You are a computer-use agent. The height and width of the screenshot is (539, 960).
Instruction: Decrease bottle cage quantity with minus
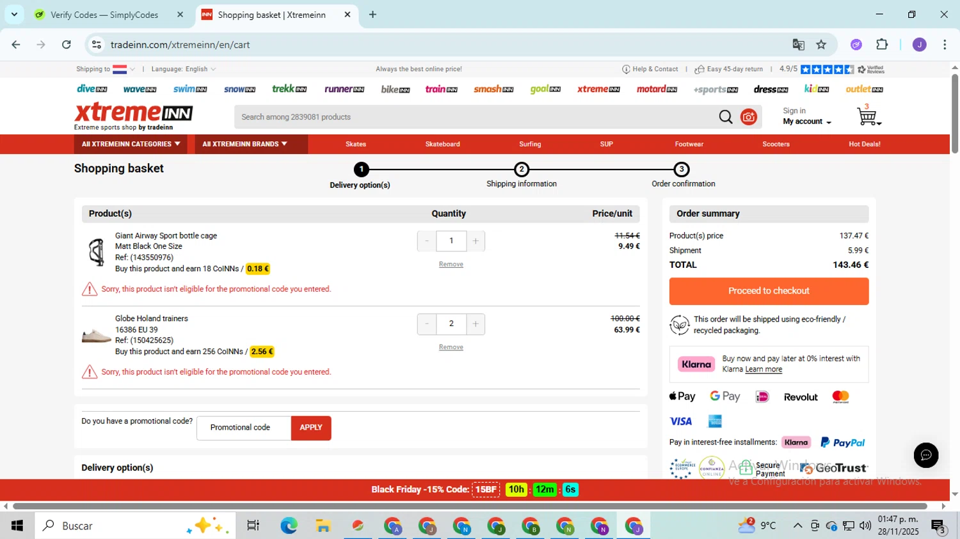[427, 241]
